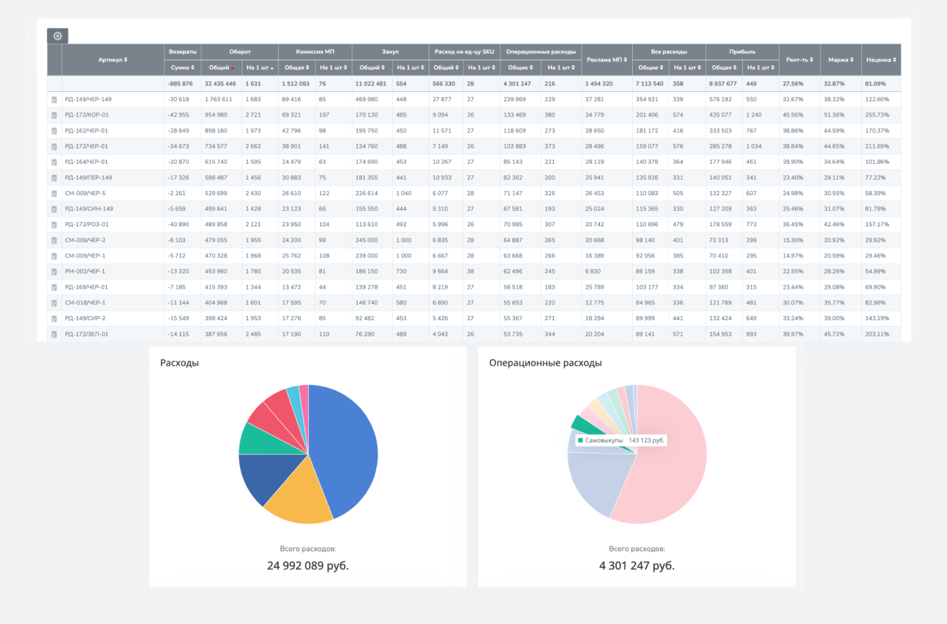Image resolution: width=947 pixels, height=624 pixels.
Task: Click calculator icon for РД-149/ЧЕР-149 row
Action: [54, 99]
